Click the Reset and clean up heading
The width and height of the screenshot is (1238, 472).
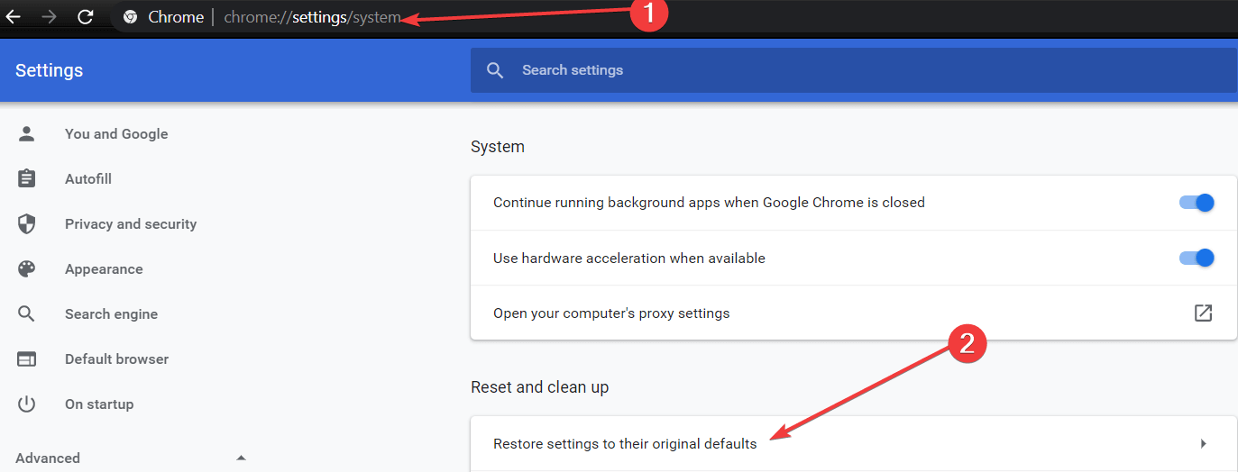pyautogui.click(x=539, y=387)
